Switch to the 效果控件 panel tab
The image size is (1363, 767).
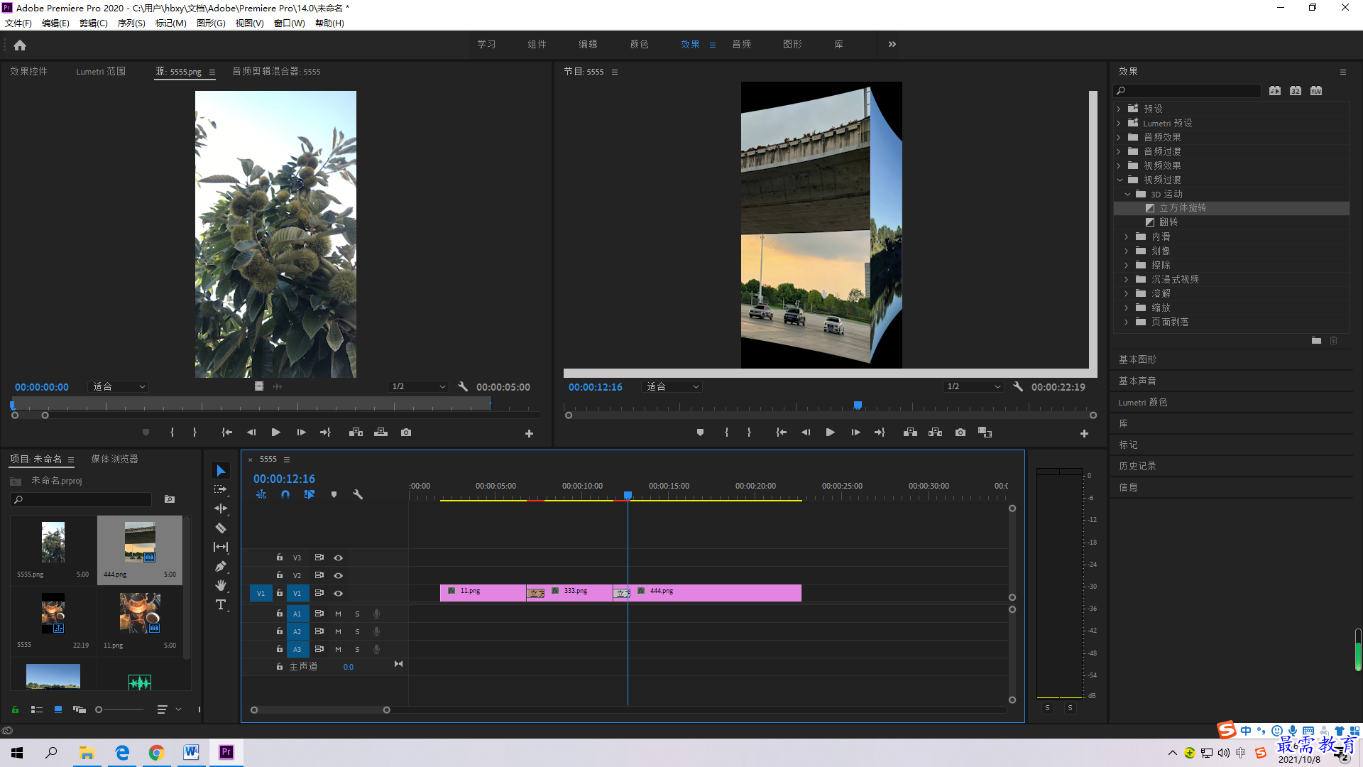tap(28, 71)
